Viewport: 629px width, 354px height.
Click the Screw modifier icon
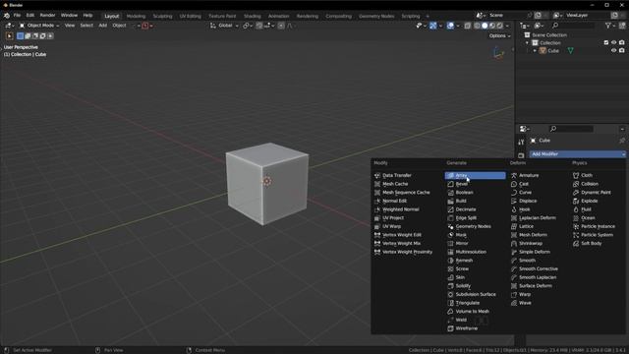coord(450,268)
